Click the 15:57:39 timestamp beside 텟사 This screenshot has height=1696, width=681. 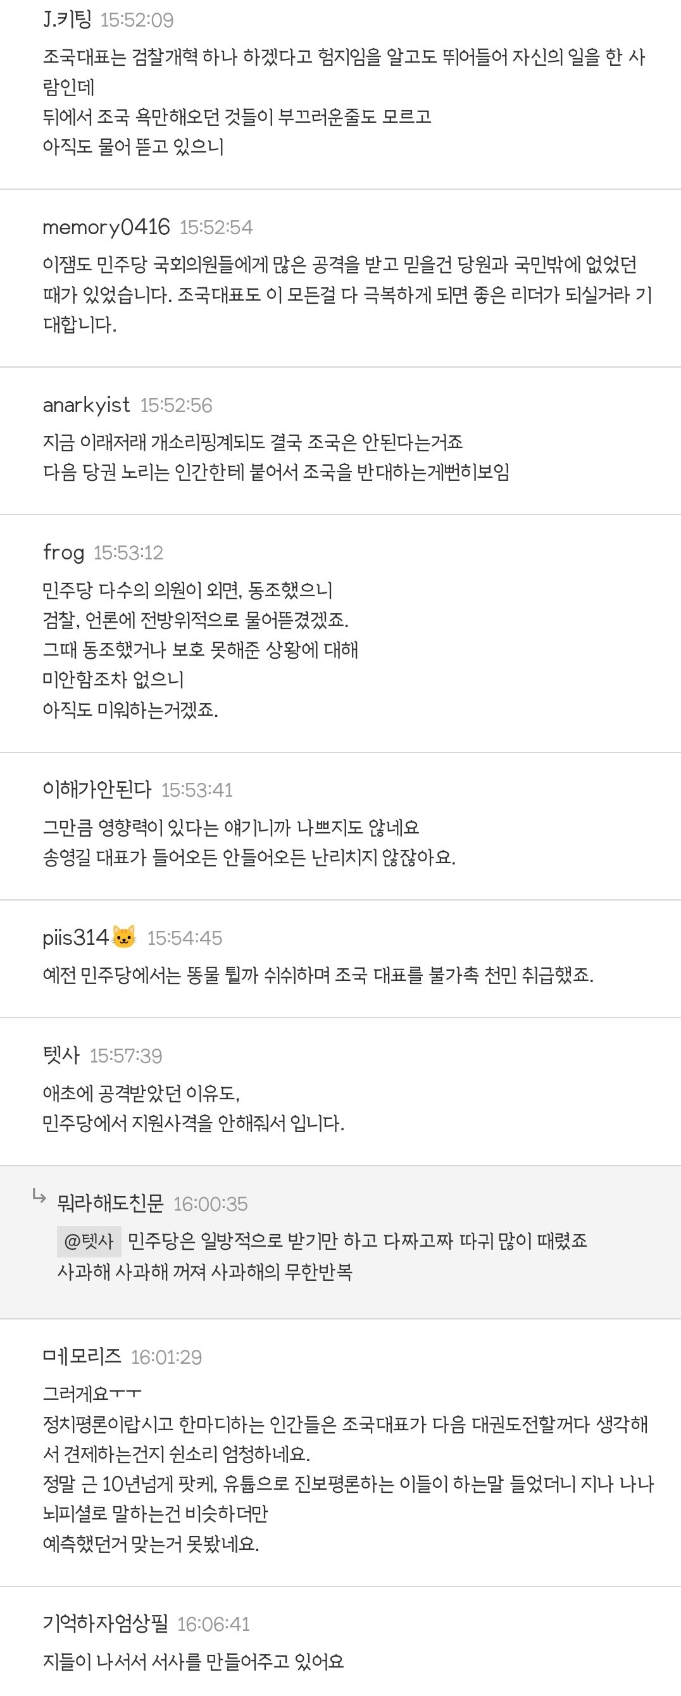pyautogui.click(x=126, y=1056)
